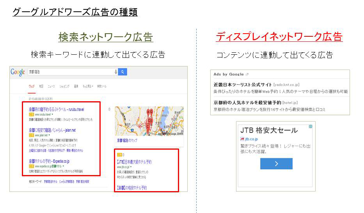Image resolution: width=364 pixels, height=213 pixels.
Task: Click the [yado.knt.co.jp] domain text
Action: (286, 85)
